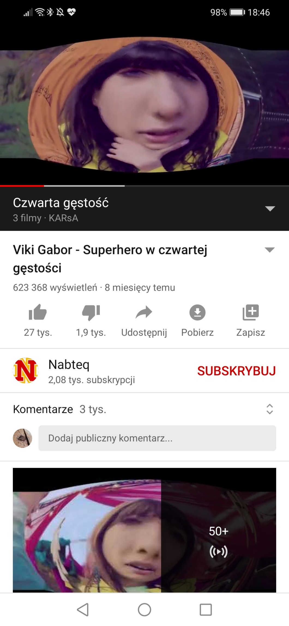Viewport: 289px width, 626px height.
Task: Tap the Dodaj publiczny komentarz field
Action: pyautogui.click(x=157, y=438)
